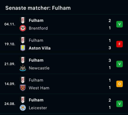Open the match dated 19.10.
The height and width of the screenshot is (115, 128).
coord(64,44)
